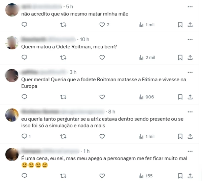Open the avatar of the 1 h tweet author
This screenshot has width=202, height=181.
point(12,154)
